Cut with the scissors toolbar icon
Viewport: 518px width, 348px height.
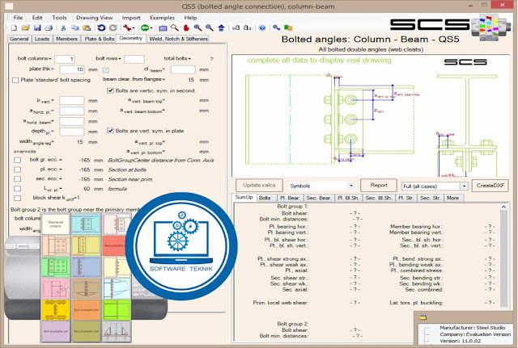(x=63, y=27)
